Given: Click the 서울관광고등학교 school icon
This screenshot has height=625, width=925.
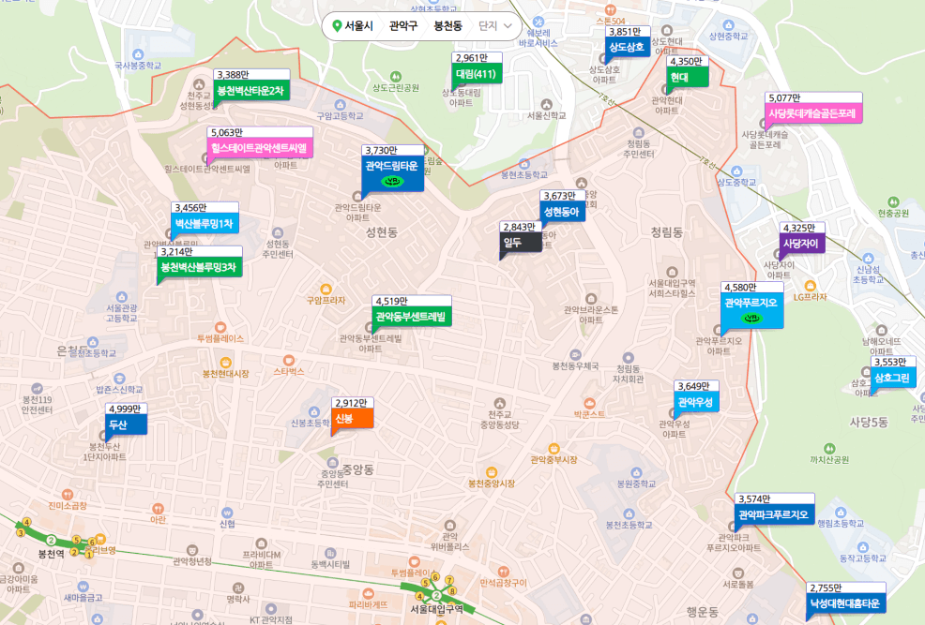Looking at the screenshot, I should tap(122, 297).
